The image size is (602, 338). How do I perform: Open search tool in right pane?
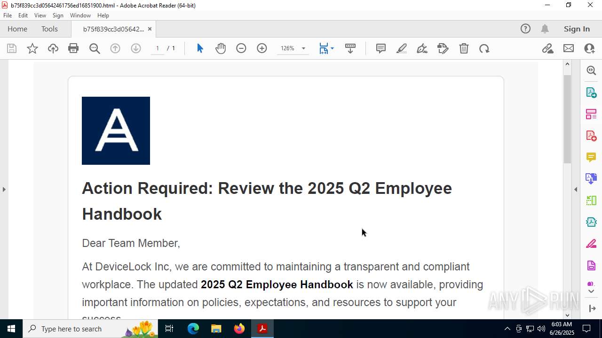click(x=591, y=70)
